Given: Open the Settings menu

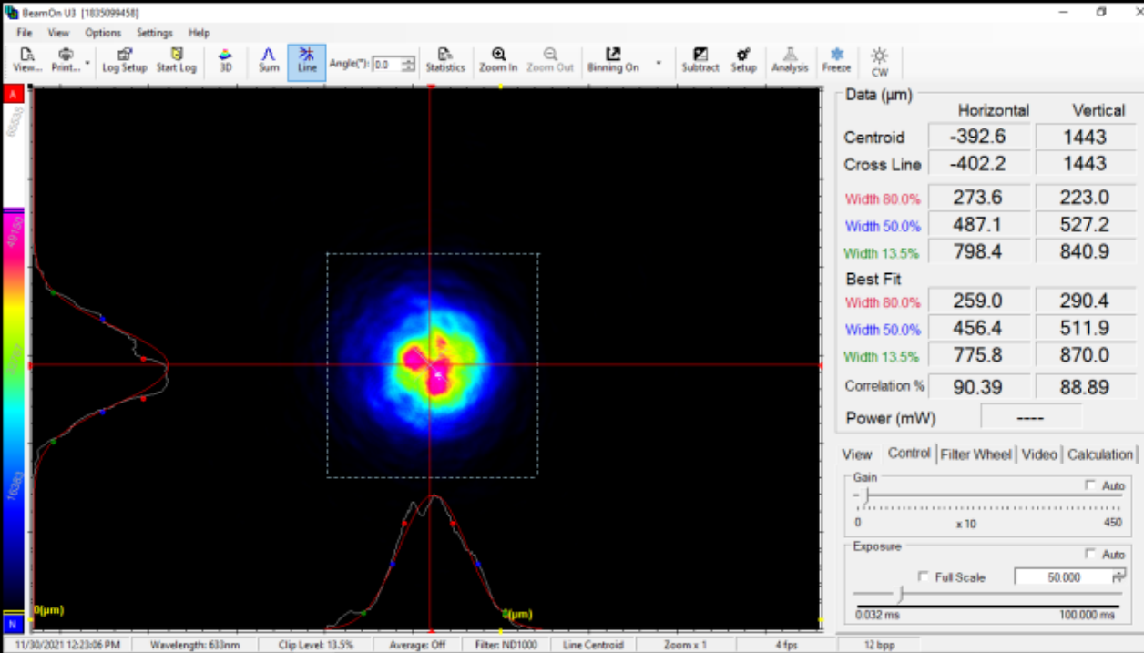Looking at the screenshot, I should click(154, 33).
